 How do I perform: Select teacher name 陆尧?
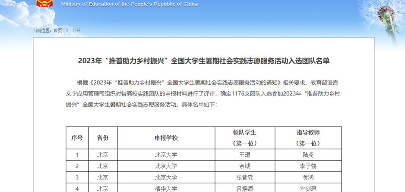click(308, 155)
